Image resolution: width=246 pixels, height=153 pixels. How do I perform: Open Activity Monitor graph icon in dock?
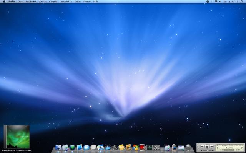coord(150,147)
